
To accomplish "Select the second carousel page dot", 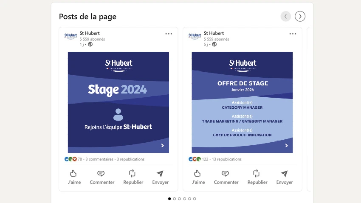I will (175, 199).
